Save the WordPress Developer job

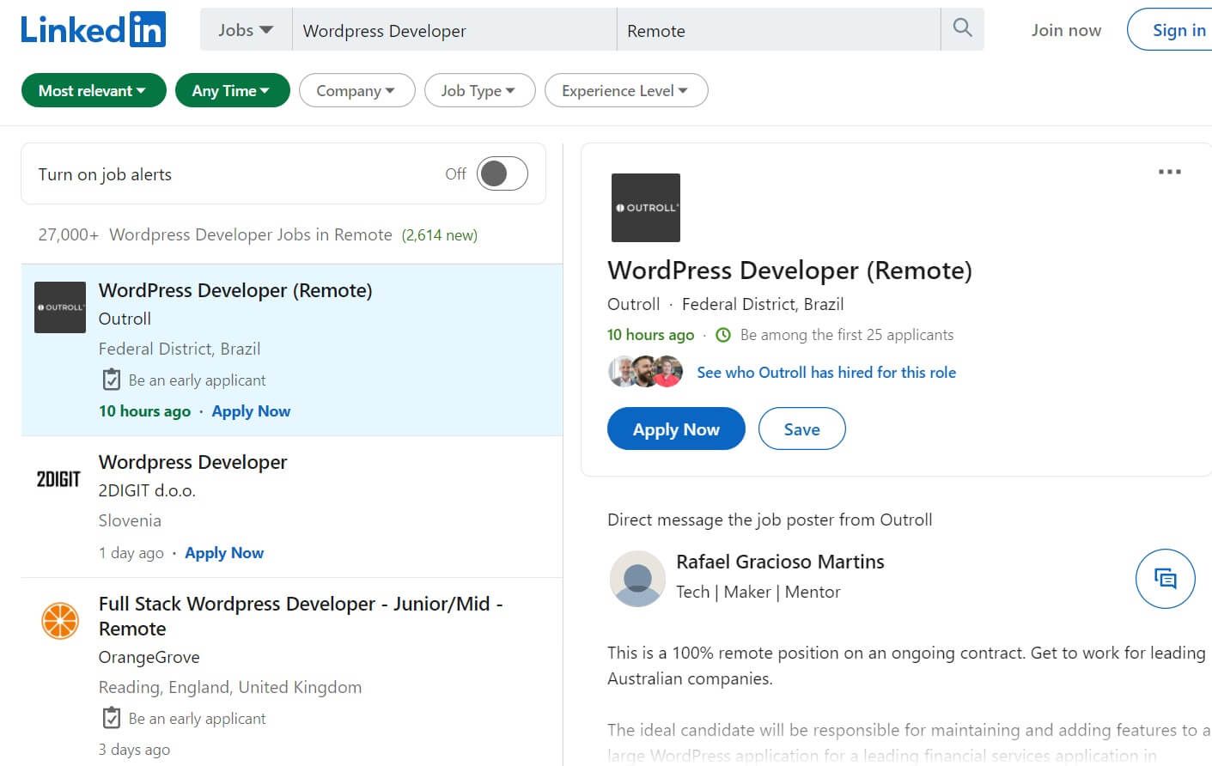[x=801, y=429]
